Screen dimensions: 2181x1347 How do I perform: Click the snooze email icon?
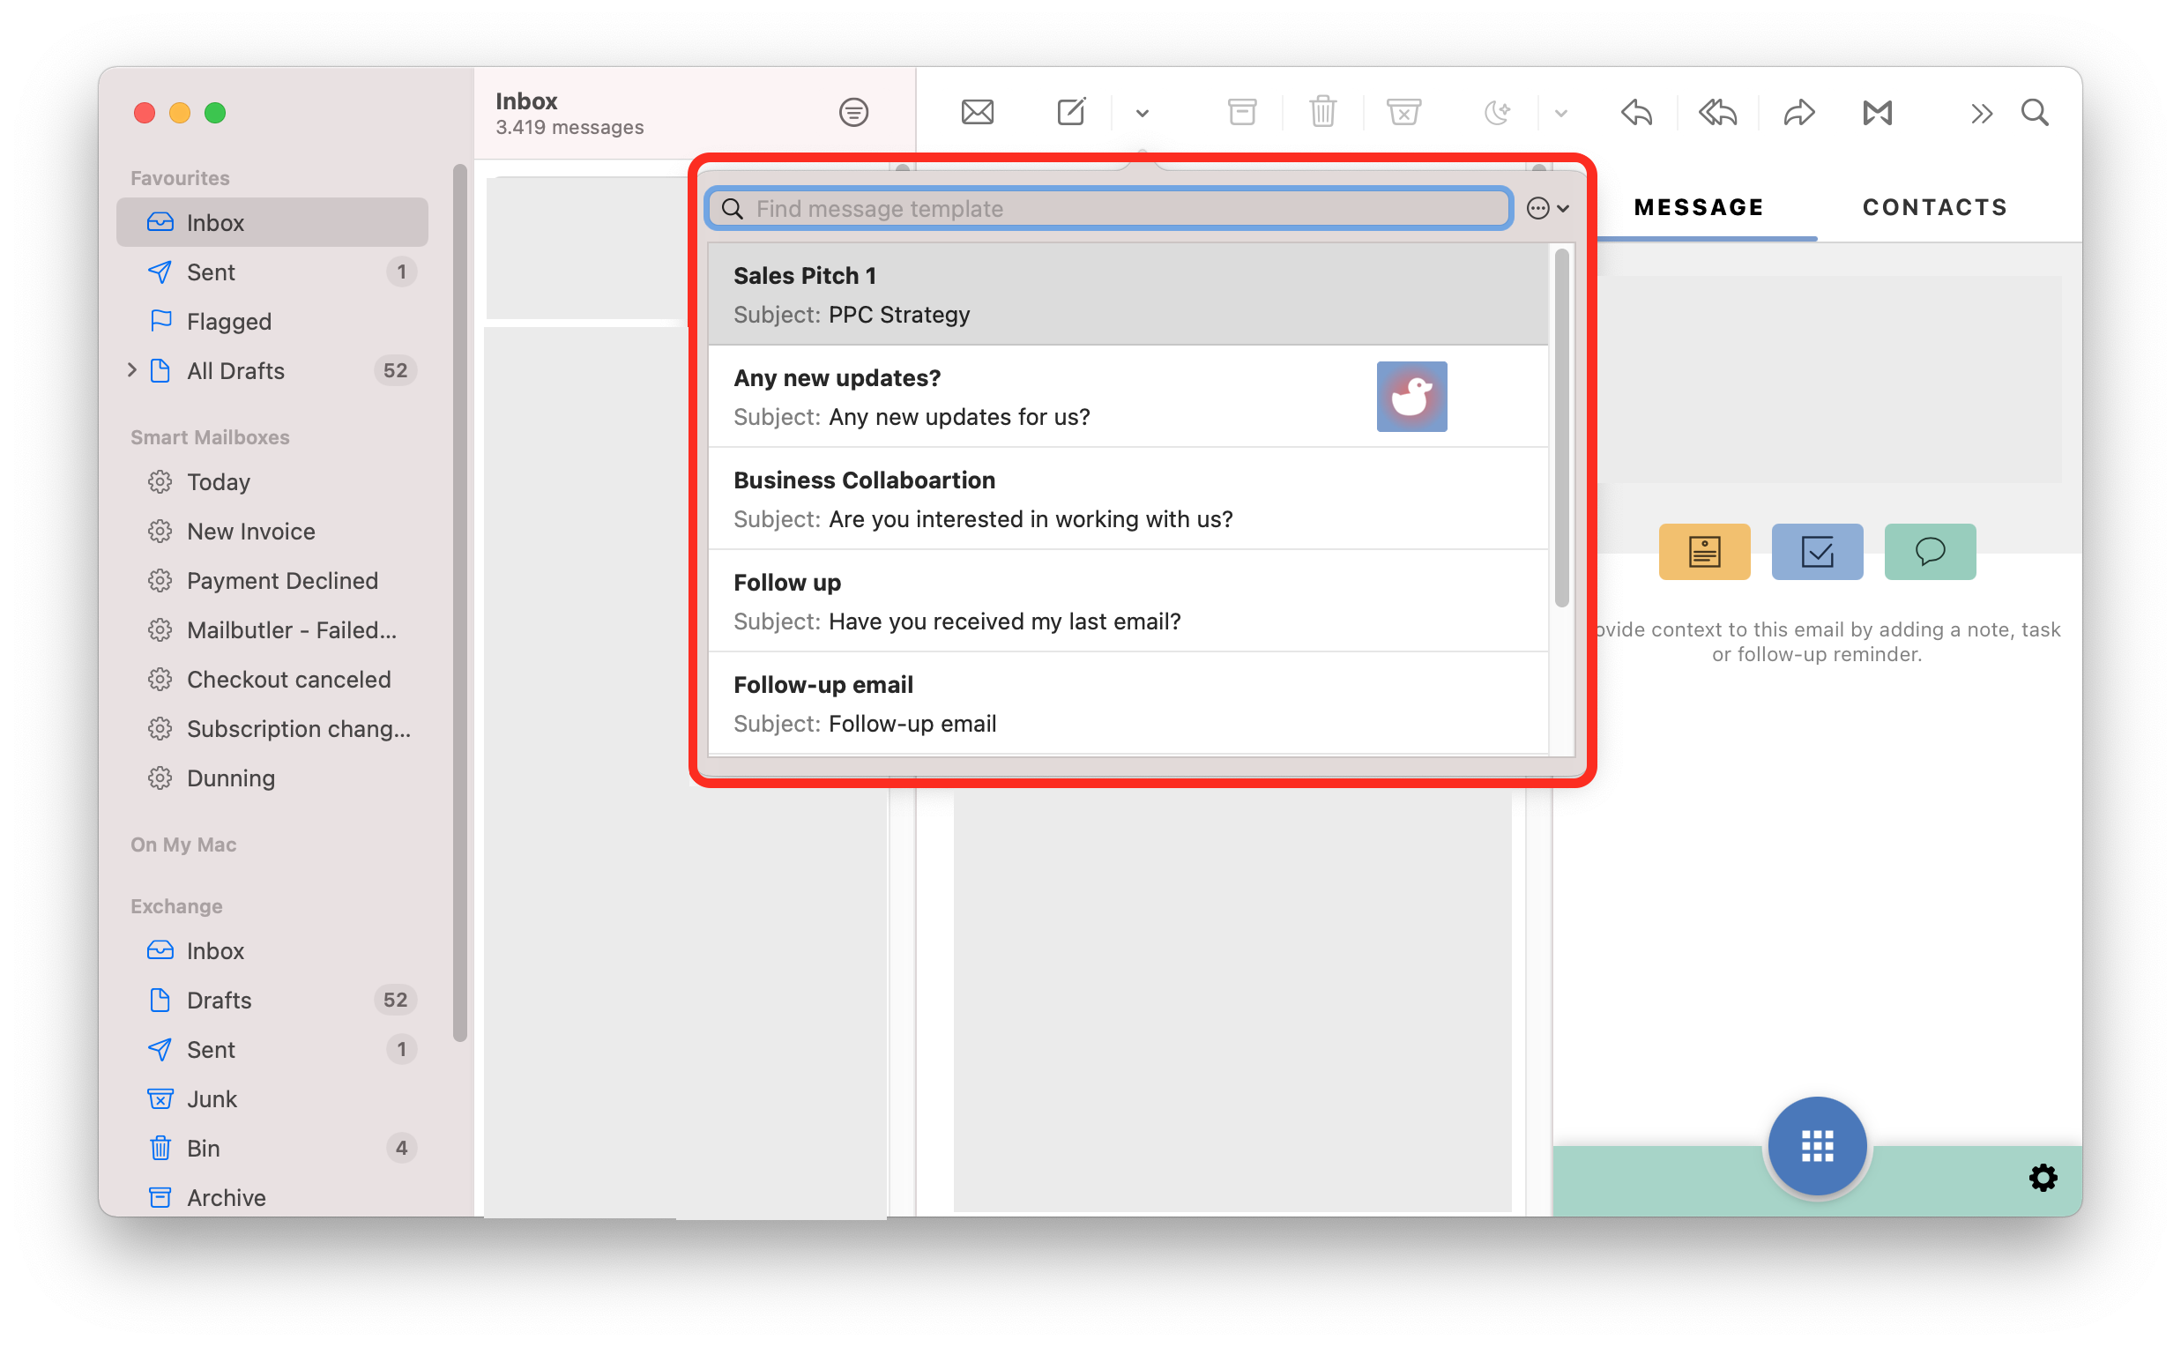1494,112
